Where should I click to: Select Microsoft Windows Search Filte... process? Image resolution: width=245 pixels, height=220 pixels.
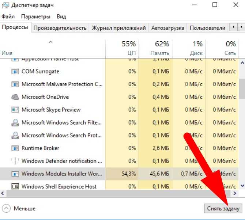pos(61,122)
